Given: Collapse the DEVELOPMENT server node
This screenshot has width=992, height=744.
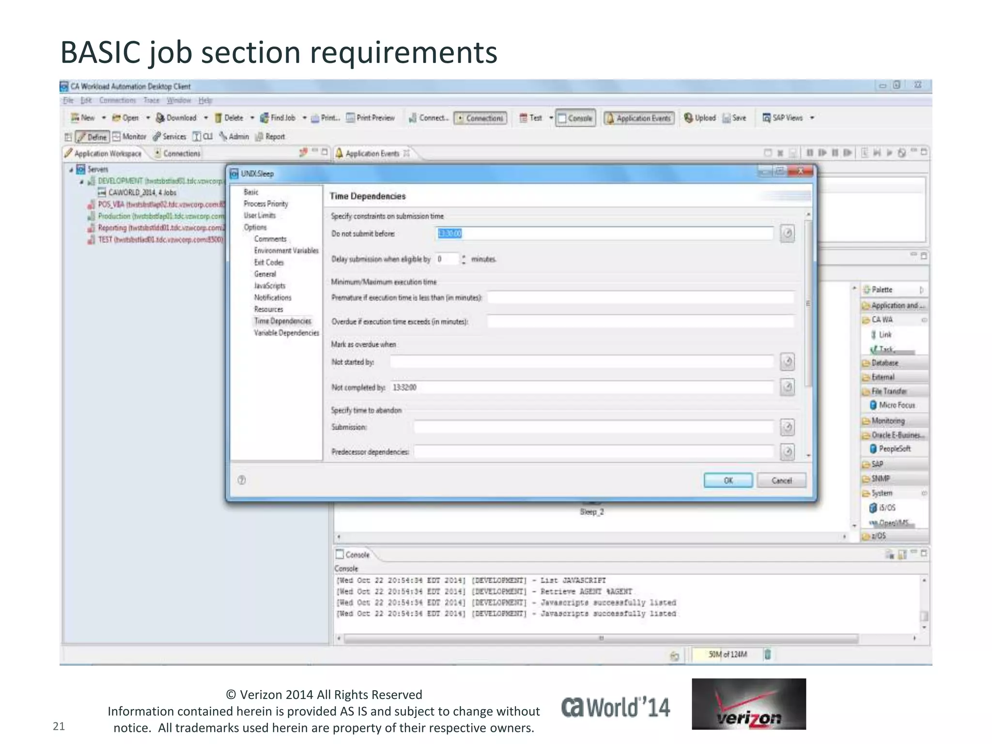Looking at the screenshot, I should [81, 182].
